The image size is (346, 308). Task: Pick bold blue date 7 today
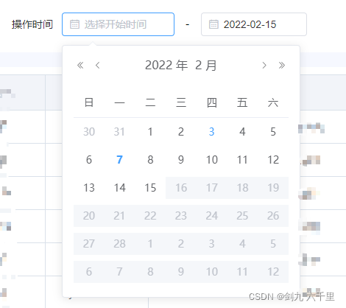(x=119, y=160)
